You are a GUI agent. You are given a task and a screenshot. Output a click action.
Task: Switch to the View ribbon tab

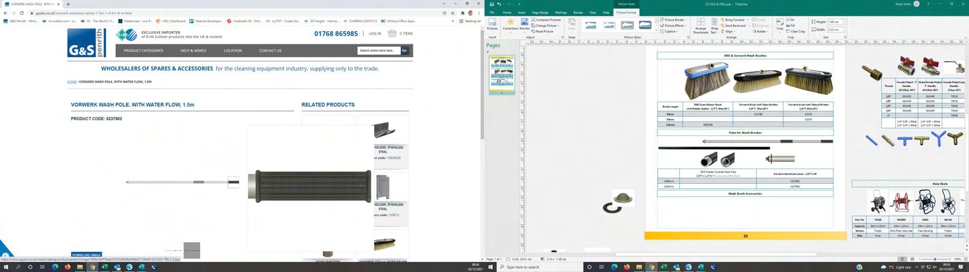point(593,13)
